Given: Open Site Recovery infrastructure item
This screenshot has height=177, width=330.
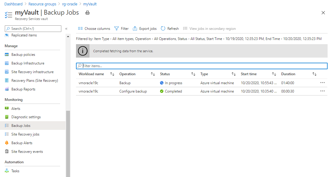Looking at the screenshot, I should tap(32, 72).
